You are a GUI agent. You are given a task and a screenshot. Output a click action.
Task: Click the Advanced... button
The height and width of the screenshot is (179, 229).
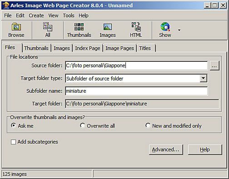pyautogui.click(x=166, y=149)
